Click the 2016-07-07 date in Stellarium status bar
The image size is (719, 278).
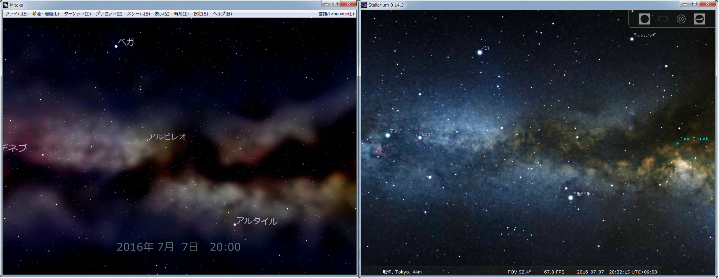click(590, 272)
